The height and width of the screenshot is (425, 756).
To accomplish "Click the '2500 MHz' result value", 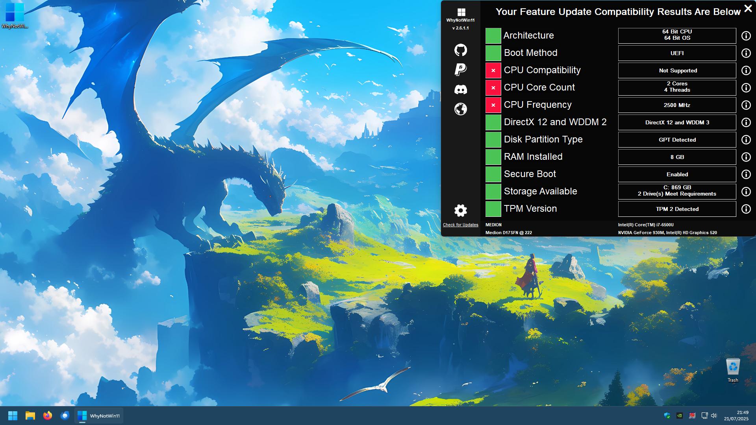I will pos(677,105).
